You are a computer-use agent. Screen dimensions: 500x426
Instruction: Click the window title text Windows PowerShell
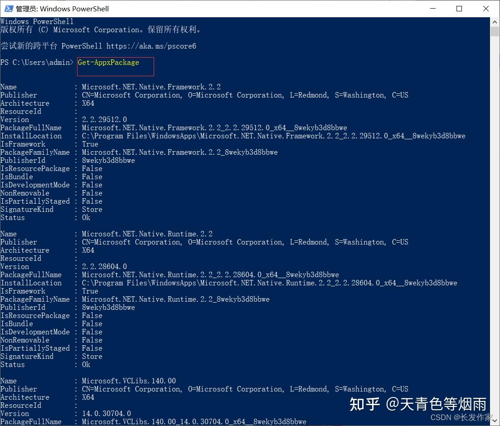[74, 9]
